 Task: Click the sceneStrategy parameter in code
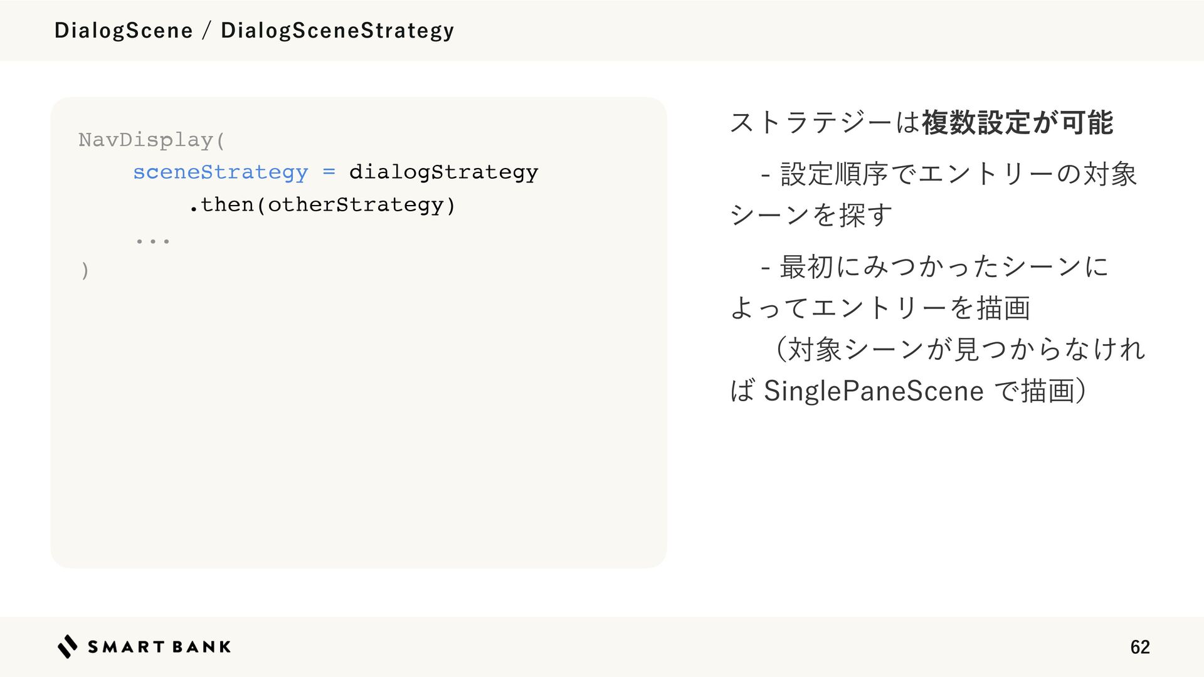221,172
